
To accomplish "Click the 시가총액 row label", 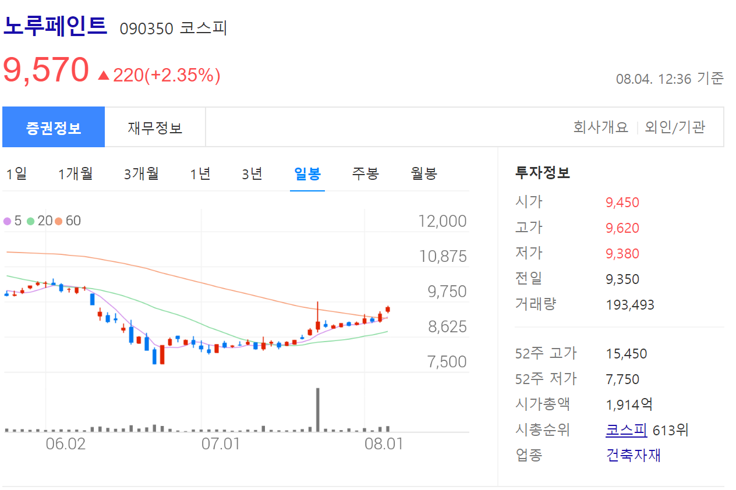I will click(543, 404).
